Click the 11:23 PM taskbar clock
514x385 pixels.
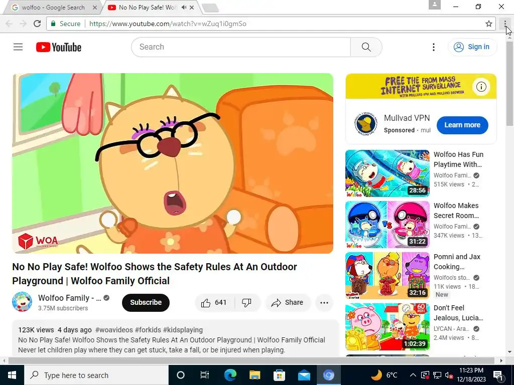(x=471, y=375)
